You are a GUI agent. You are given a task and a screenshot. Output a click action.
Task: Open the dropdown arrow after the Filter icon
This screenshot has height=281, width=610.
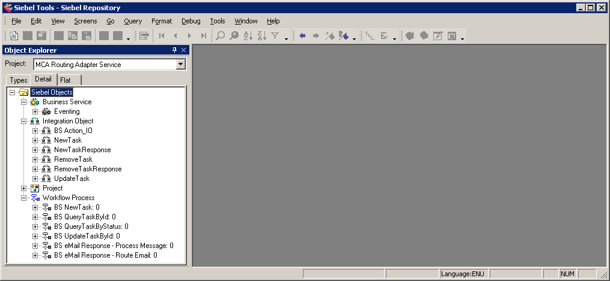286,38
